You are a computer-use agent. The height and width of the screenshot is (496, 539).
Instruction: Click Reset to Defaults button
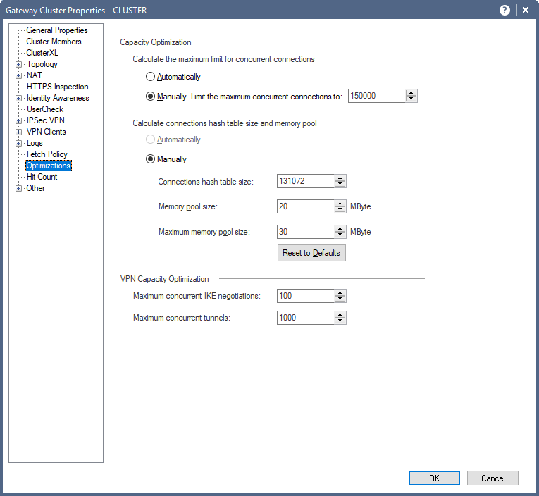311,253
